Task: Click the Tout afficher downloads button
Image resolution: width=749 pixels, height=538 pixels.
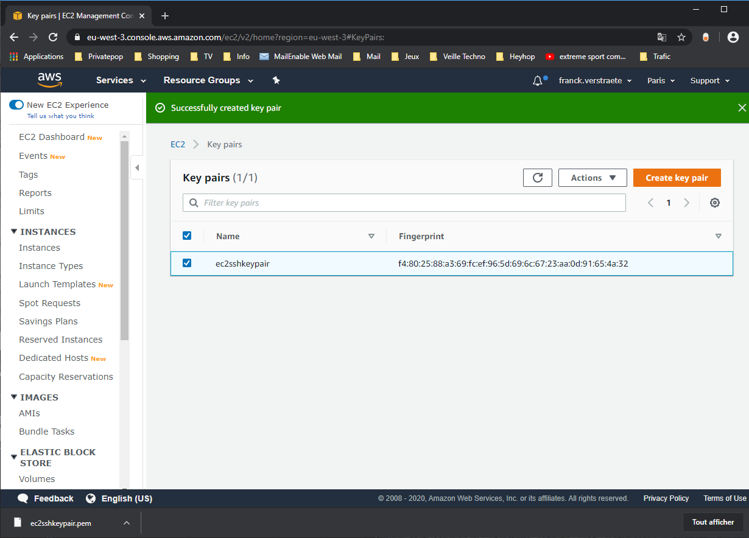Action: coord(713,522)
